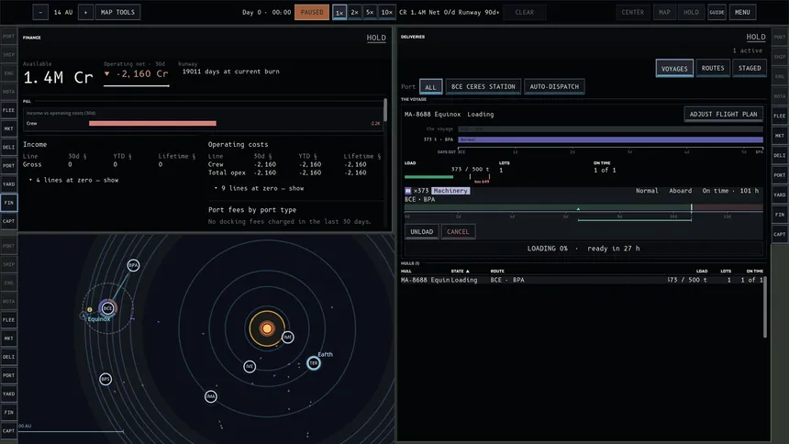Screen dimensions: 789x444
Task: Open FLEE in the Finance panel sidebar
Action: (x=8, y=110)
